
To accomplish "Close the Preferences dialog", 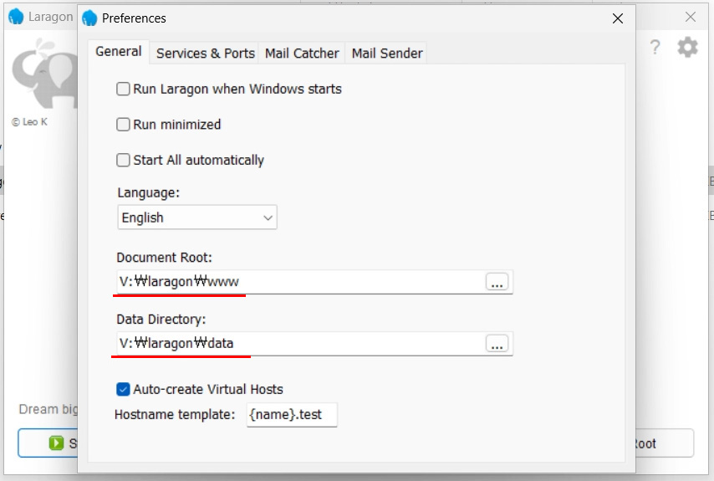I will [x=618, y=18].
